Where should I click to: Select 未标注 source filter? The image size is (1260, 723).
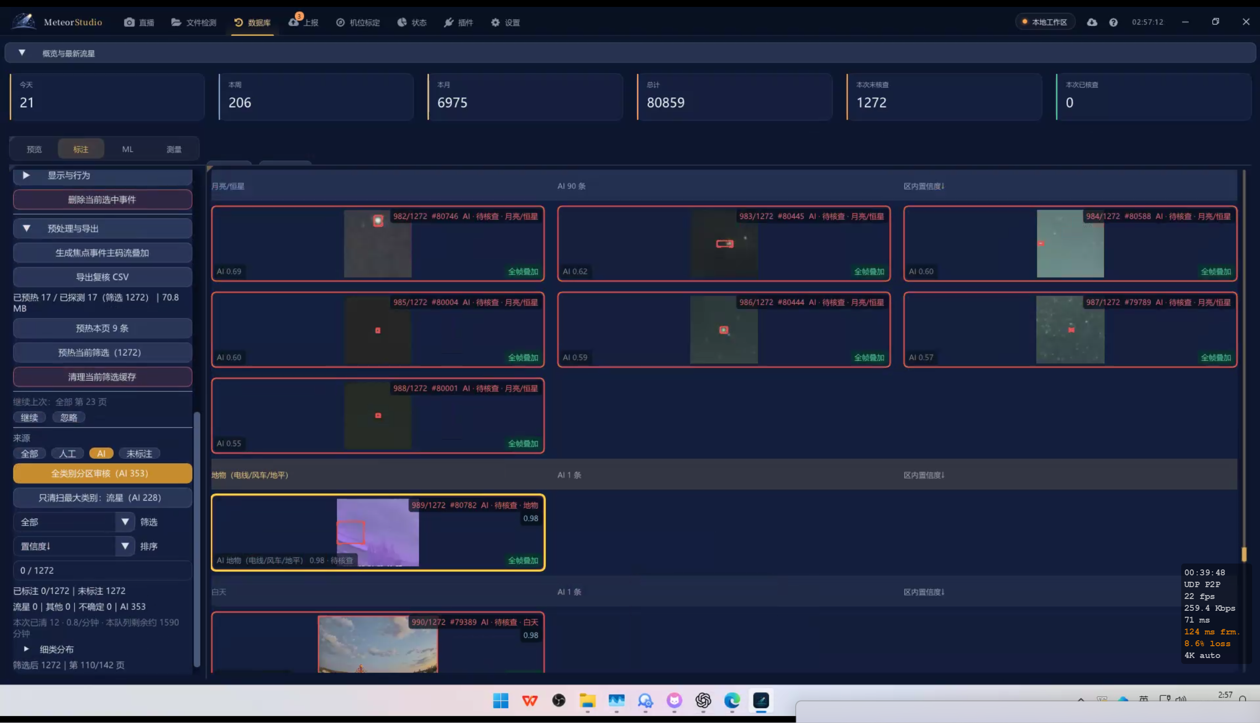pyautogui.click(x=139, y=453)
